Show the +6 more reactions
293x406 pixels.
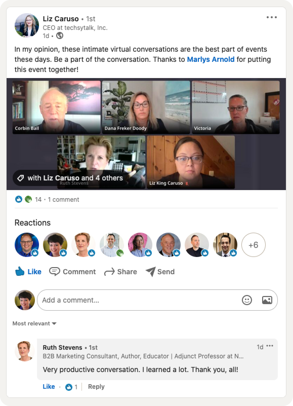pos(253,245)
